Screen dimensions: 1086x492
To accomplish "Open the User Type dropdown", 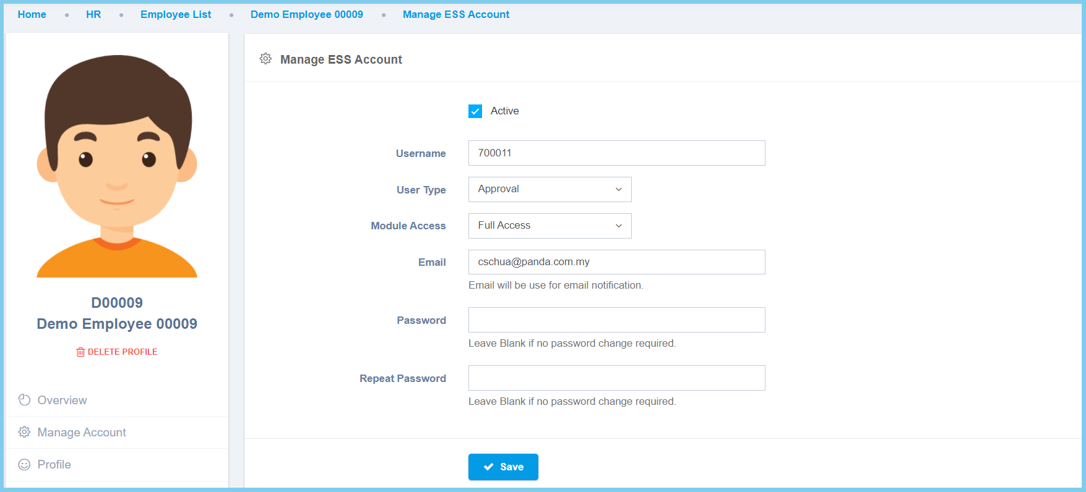I will coord(549,189).
